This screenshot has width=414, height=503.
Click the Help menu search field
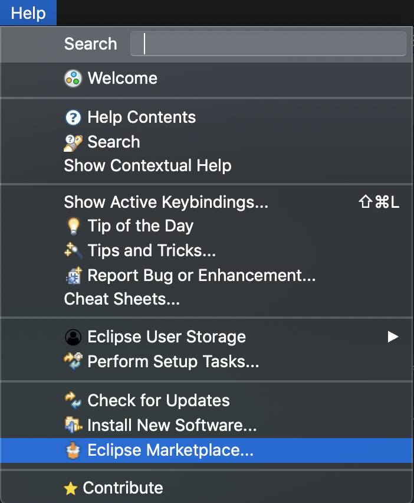coord(268,44)
